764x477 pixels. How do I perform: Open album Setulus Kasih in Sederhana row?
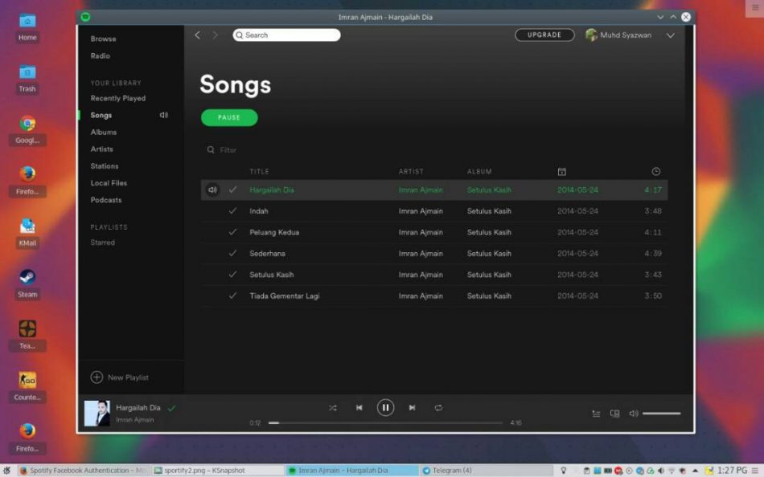tap(489, 254)
